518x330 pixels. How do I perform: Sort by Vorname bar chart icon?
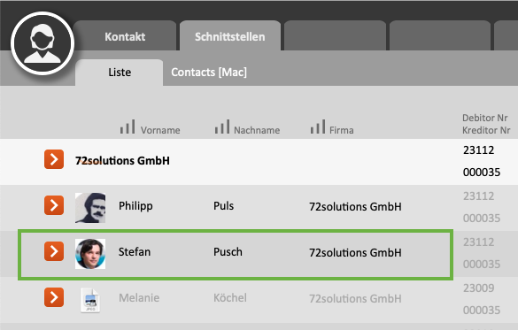point(128,127)
